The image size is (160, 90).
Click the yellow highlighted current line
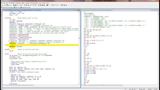[x=42, y=45]
